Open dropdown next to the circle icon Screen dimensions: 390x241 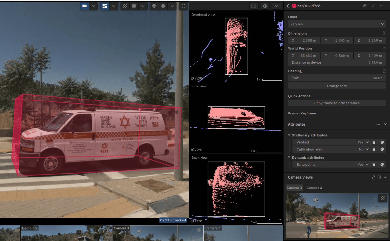coord(172,6)
